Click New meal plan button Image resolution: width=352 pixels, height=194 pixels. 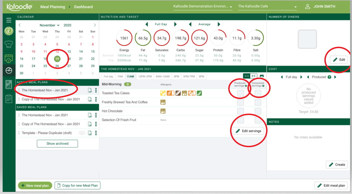tap(35, 186)
